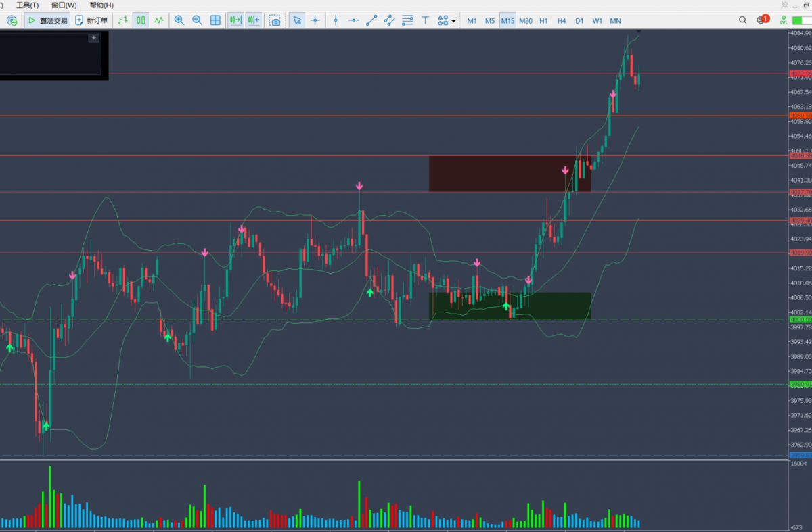Select the green support zone rectangle
The image size is (812, 532).
[510, 306]
